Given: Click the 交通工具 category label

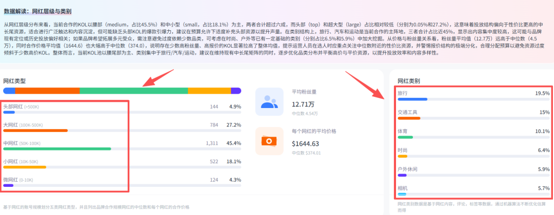Looking at the screenshot, I should [x=407, y=112].
